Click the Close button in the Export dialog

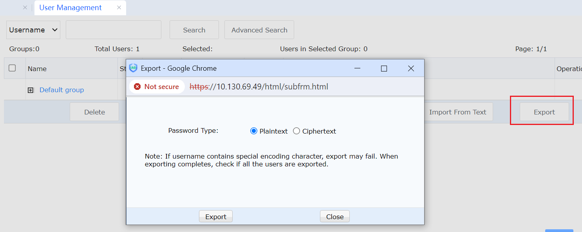[x=334, y=217]
